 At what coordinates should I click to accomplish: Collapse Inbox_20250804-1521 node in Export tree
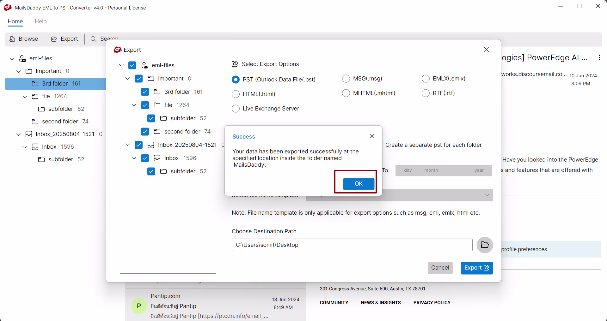coord(127,145)
